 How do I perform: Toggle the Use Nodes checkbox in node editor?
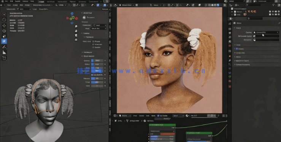pyautogui.click(x=158, y=116)
